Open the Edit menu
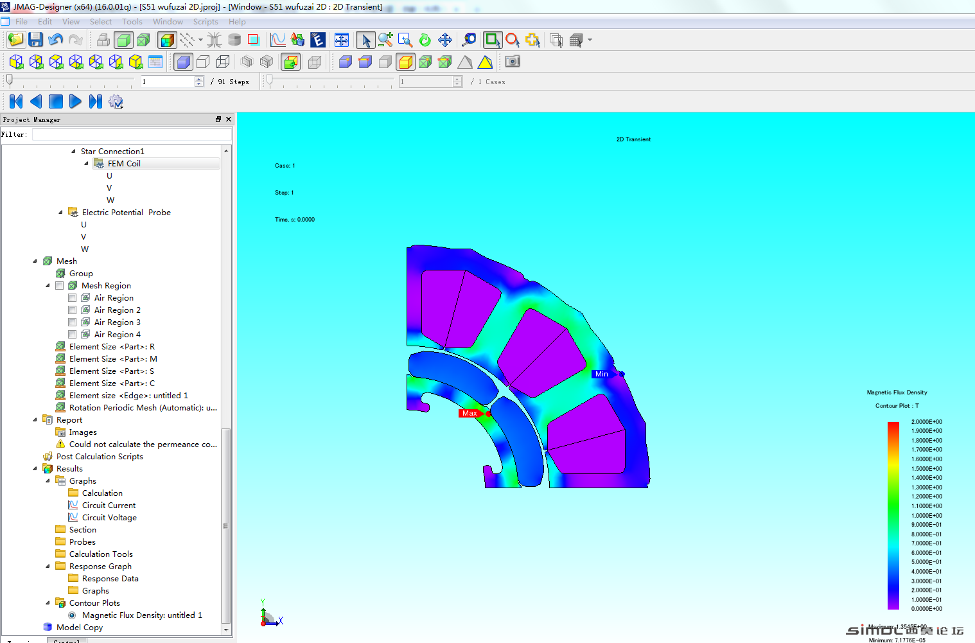 click(x=45, y=21)
